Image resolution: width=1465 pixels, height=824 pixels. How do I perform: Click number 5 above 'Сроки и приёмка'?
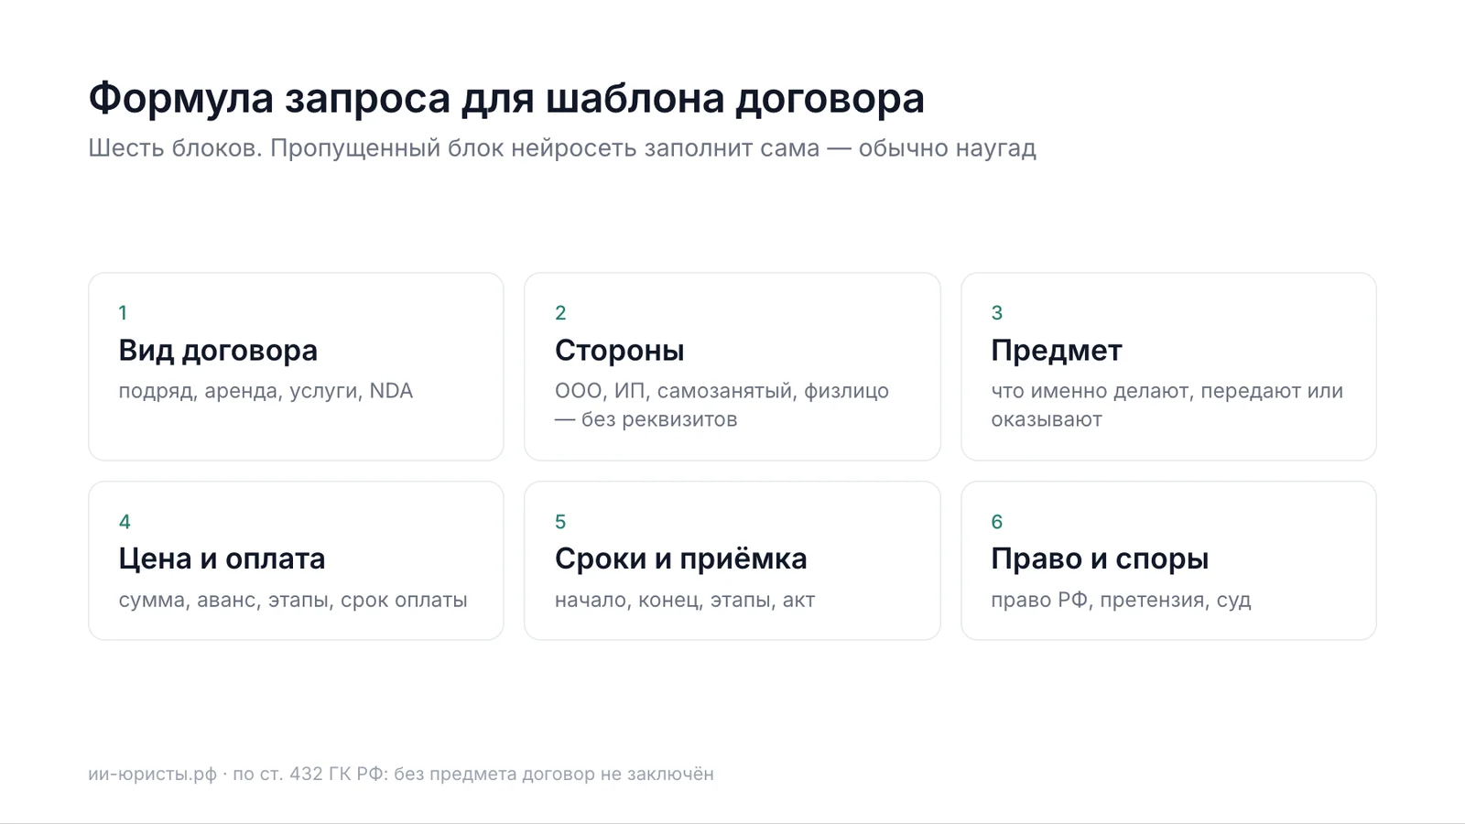click(x=560, y=522)
